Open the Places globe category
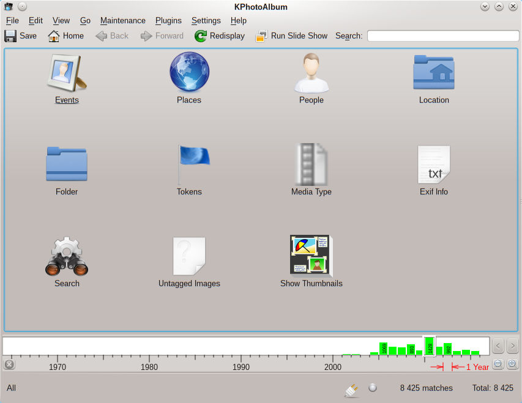 click(x=189, y=78)
